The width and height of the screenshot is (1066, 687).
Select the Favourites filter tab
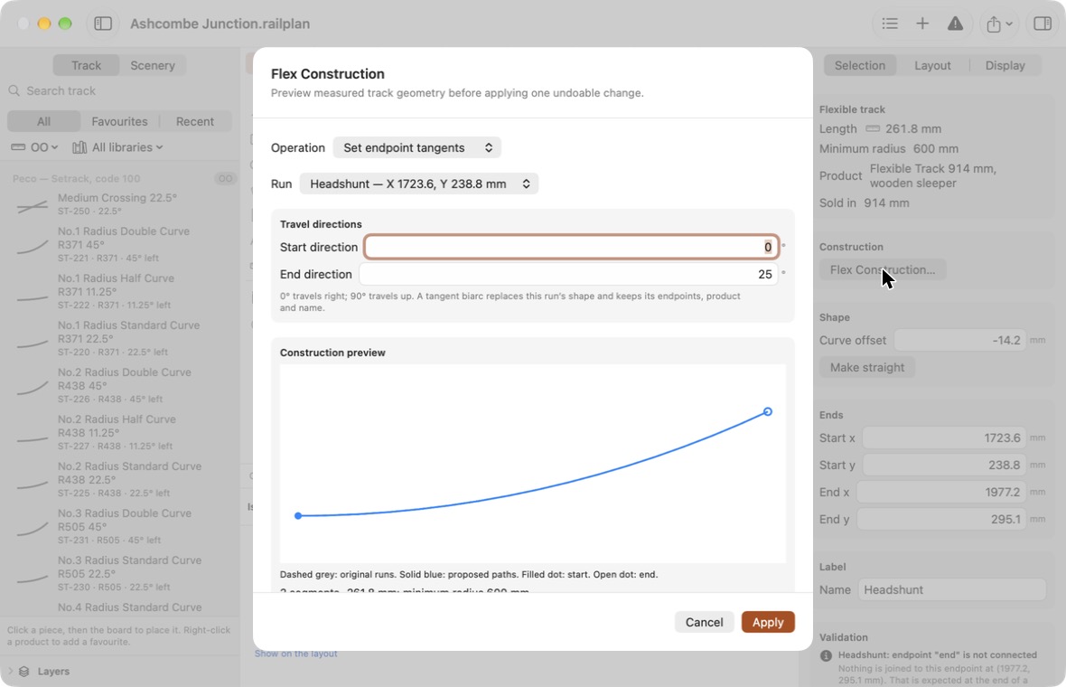(x=119, y=122)
